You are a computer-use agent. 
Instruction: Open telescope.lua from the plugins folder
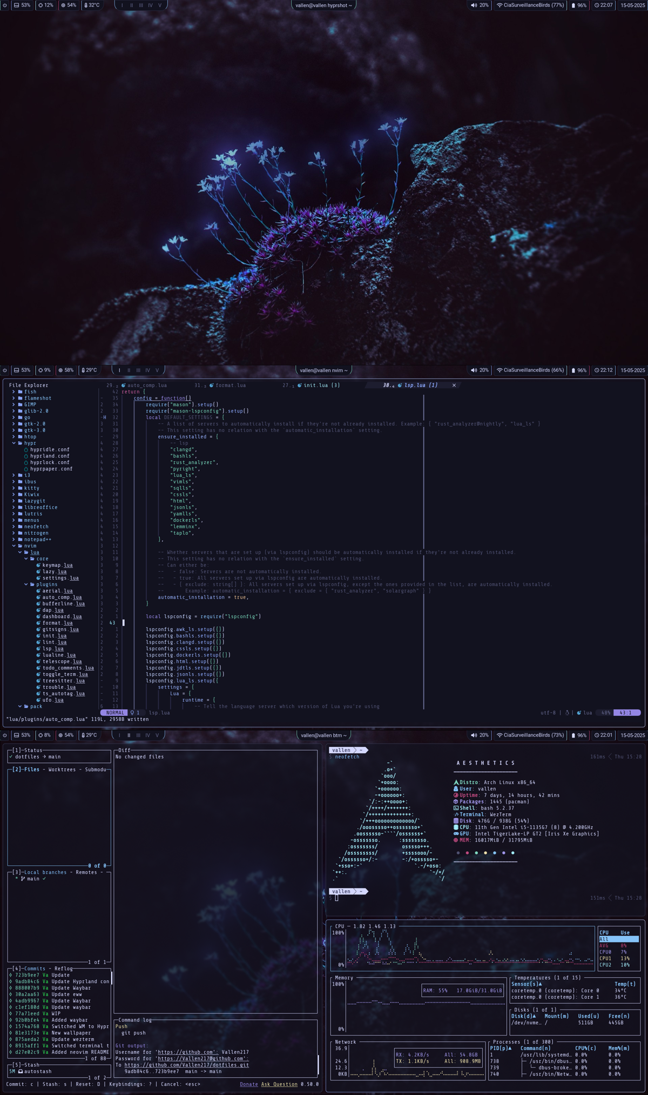(x=62, y=661)
